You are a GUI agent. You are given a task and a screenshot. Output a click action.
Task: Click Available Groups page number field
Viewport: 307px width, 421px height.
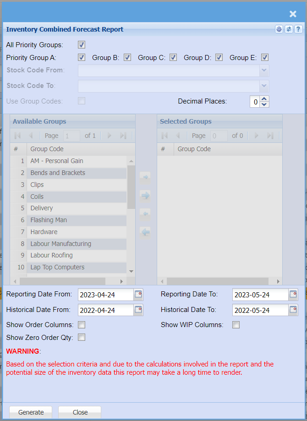tap(71, 136)
